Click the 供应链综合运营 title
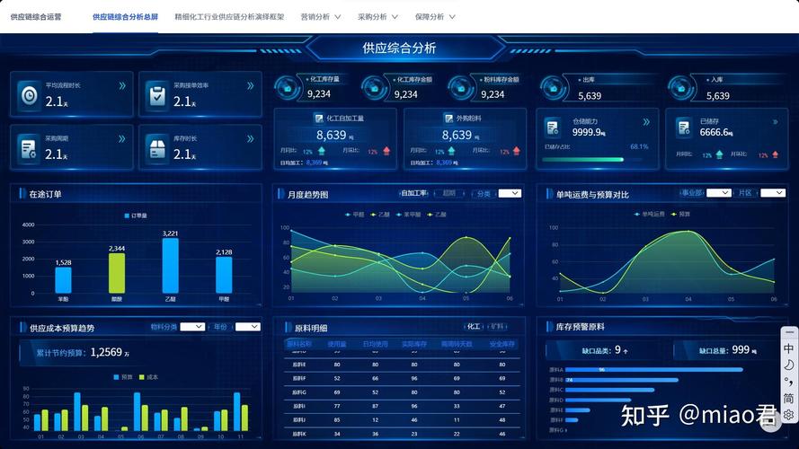799x449 pixels. point(36,17)
